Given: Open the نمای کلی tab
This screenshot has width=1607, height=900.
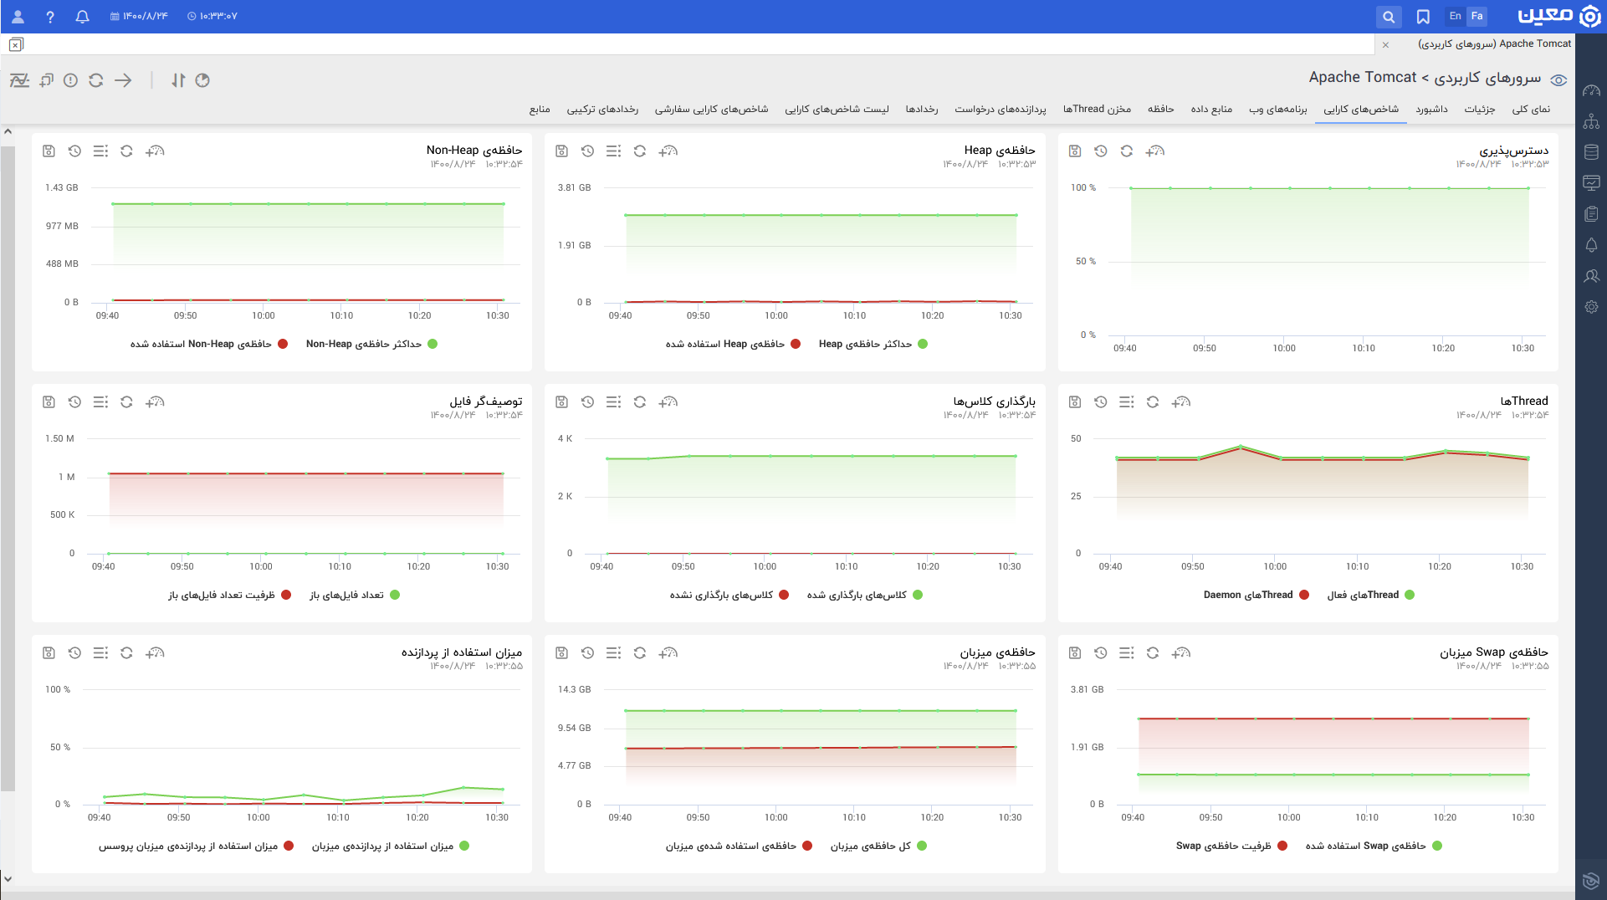Looking at the screenshot, I should (x=1531, y=109).
